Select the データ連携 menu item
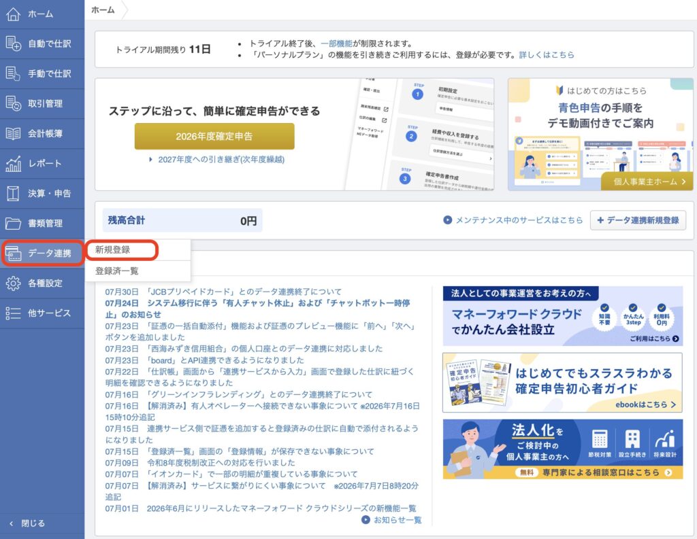 tap(42, 253)
